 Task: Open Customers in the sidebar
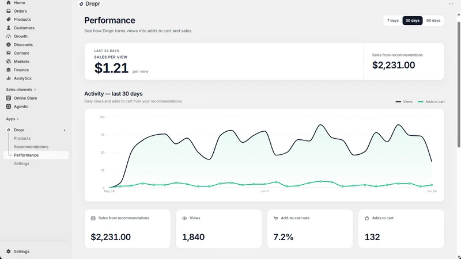(x=24, y=28)
